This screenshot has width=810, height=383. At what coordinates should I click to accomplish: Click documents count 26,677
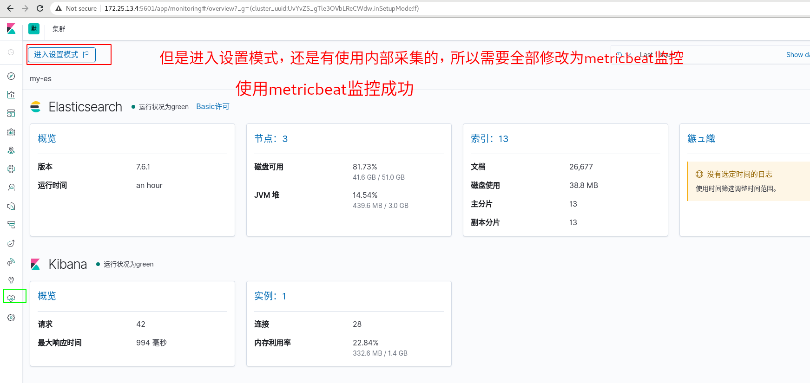581,167
